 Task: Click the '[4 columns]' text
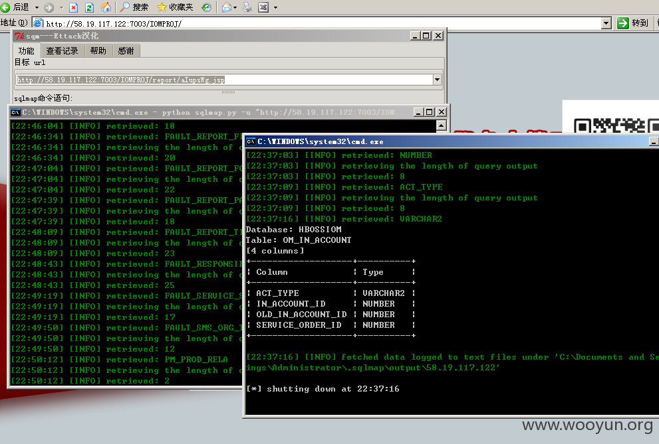click(275, 251)
